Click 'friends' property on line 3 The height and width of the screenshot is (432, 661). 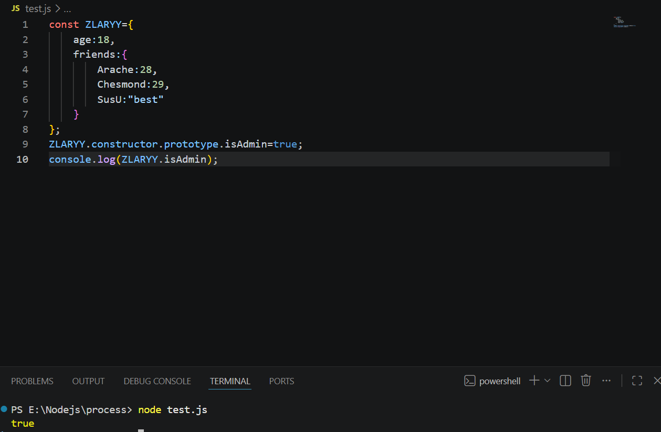click(x=95, y=55)
